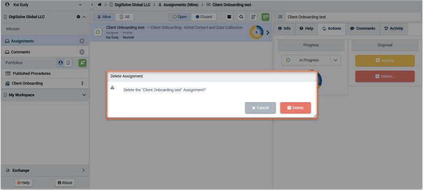Open Published Procedures in the sidebar

click(x=45, y=73)
